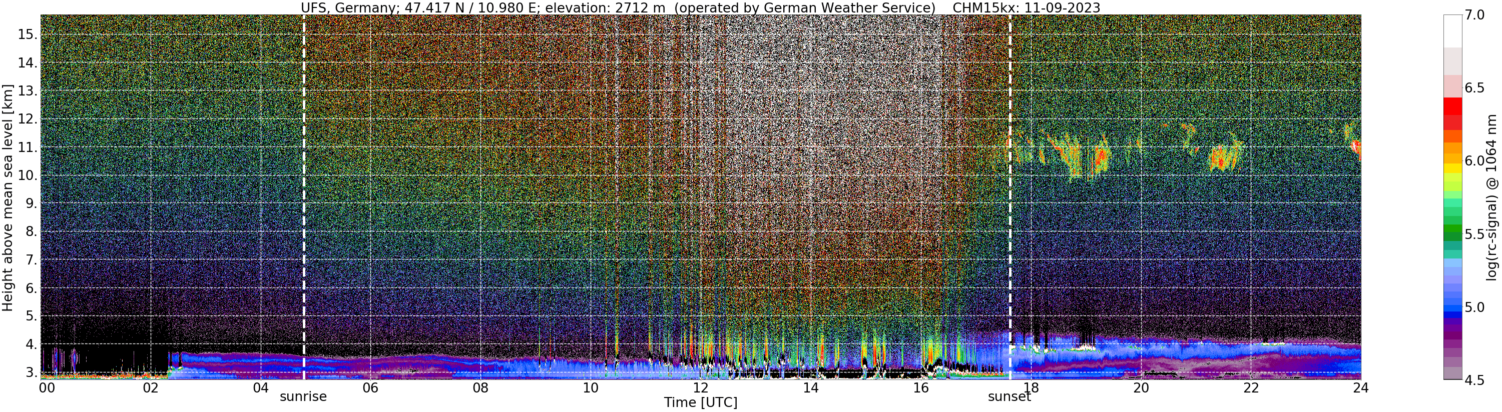Click the "18" tick on the time axis
The height and width of the screenshot is (412, 1502).
(1031, 387)
